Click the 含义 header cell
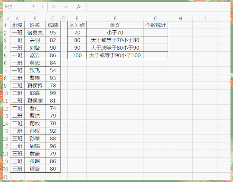 pyautogui.click(x=115, y=25)
